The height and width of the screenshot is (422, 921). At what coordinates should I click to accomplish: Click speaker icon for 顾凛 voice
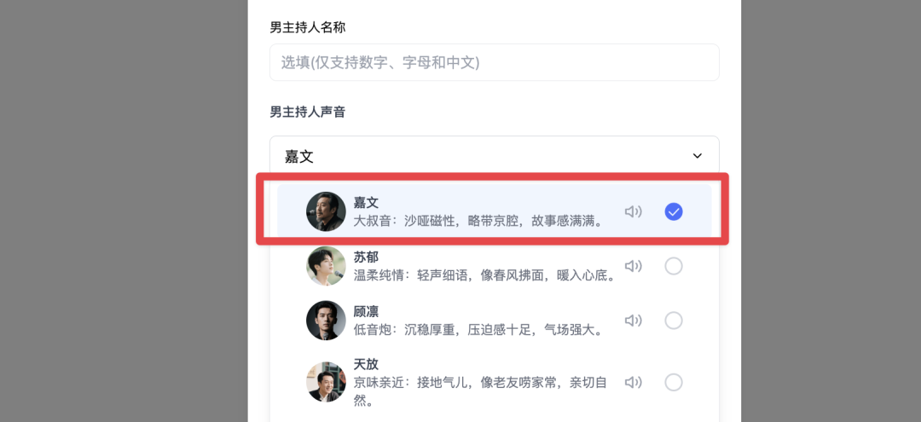click(x=633, y=321)
